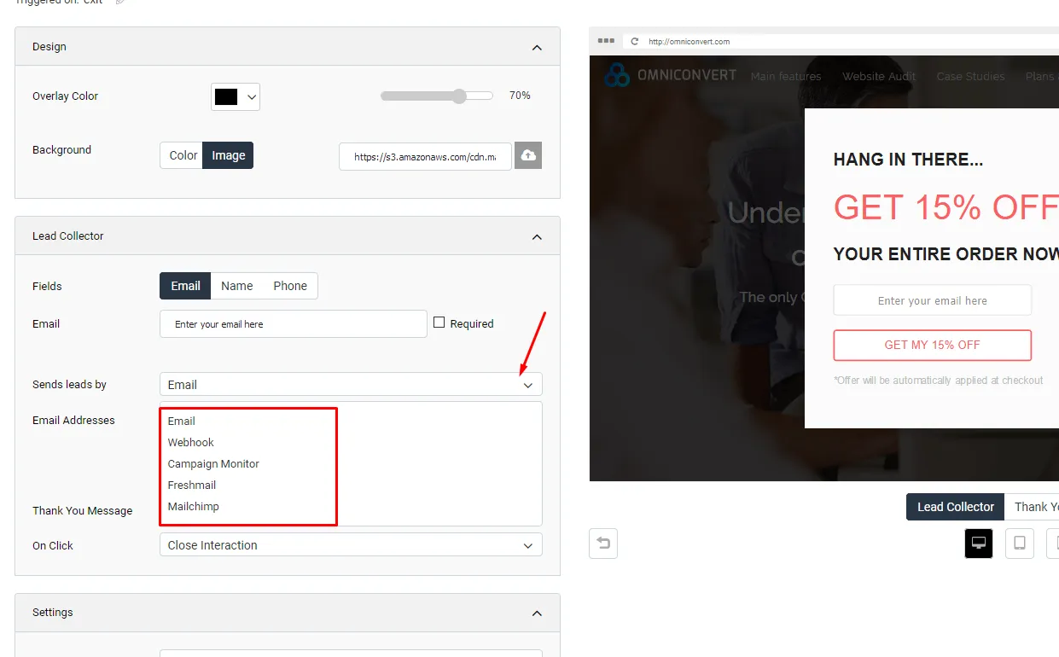Switch preview to tablet device view
The height and width of the screenshot is (657, 1059).
(1020, 544)
